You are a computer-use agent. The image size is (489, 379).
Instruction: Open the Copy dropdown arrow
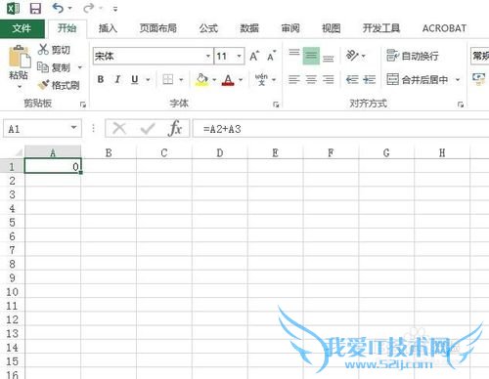pyautogui.click(x=80, y=67)
